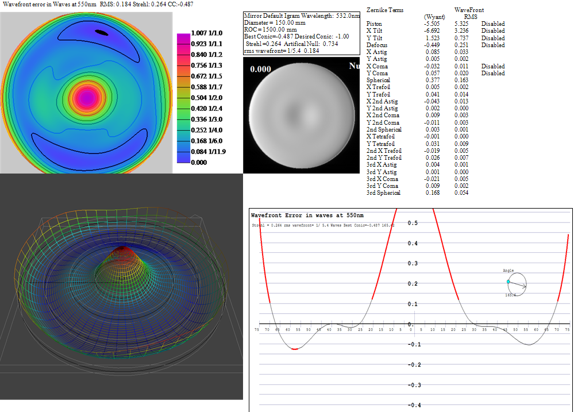Viewport: 574px width, 412px height.
Task: Select the "X Trefoil" term name with value 0.005
Action: pos(378,87)
